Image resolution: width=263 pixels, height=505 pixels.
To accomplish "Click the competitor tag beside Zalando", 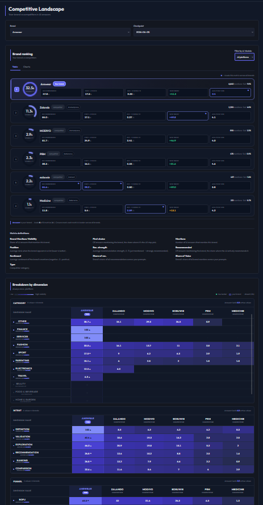I will pos(59,107).
